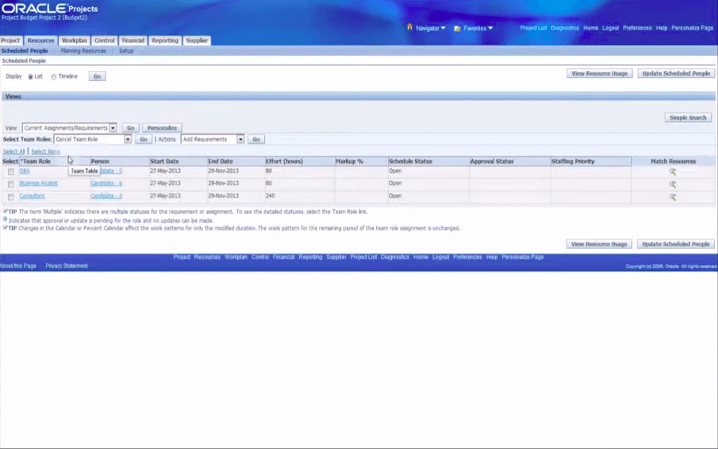Click the Update Scheduled People button
This screenshot has height=449, width=718.
[x=675, y=73]
